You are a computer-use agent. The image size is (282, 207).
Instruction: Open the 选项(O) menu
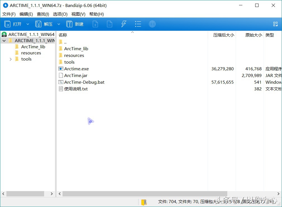pos(60,14)
